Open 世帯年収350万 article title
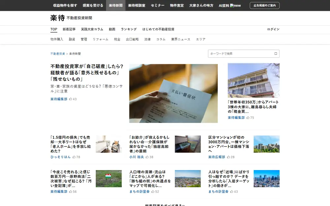Viewport: 330px width, 206px height. [253, 107]
